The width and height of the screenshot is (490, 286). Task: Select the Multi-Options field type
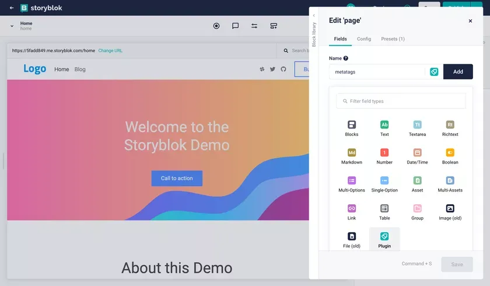(352, 184)
